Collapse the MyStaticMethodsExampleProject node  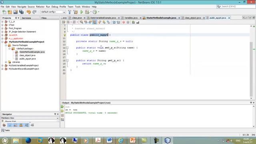point(2,42)
